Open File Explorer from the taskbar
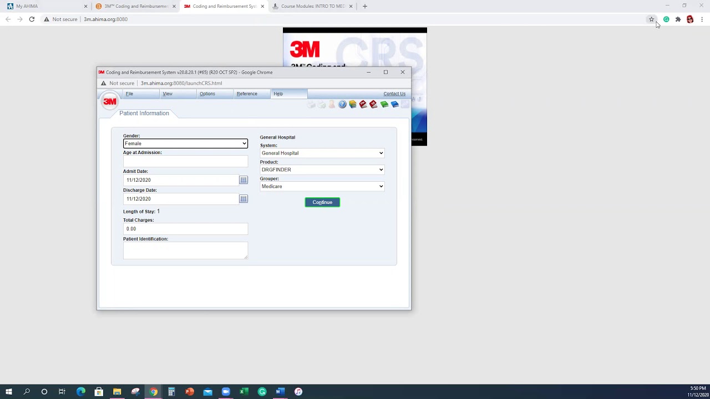 click(117, 392)
